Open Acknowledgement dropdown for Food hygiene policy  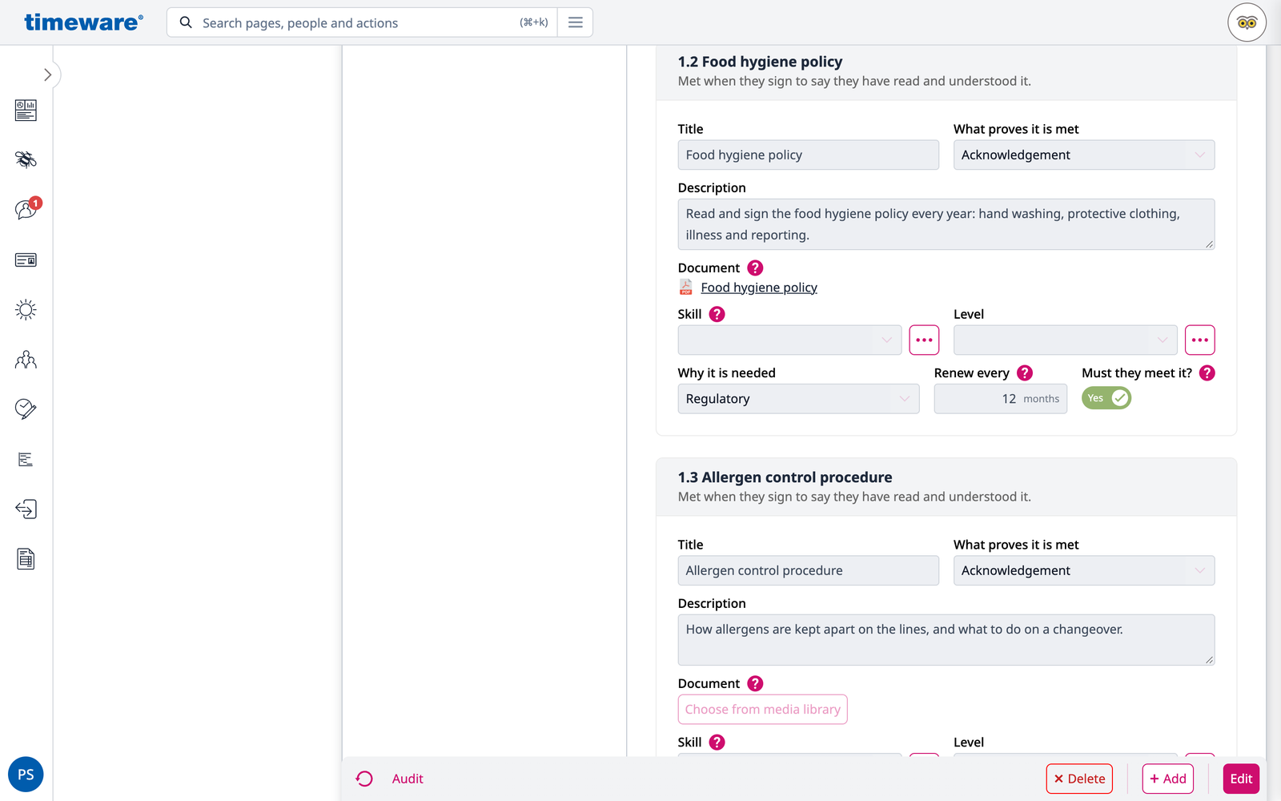pos(1084,155)
